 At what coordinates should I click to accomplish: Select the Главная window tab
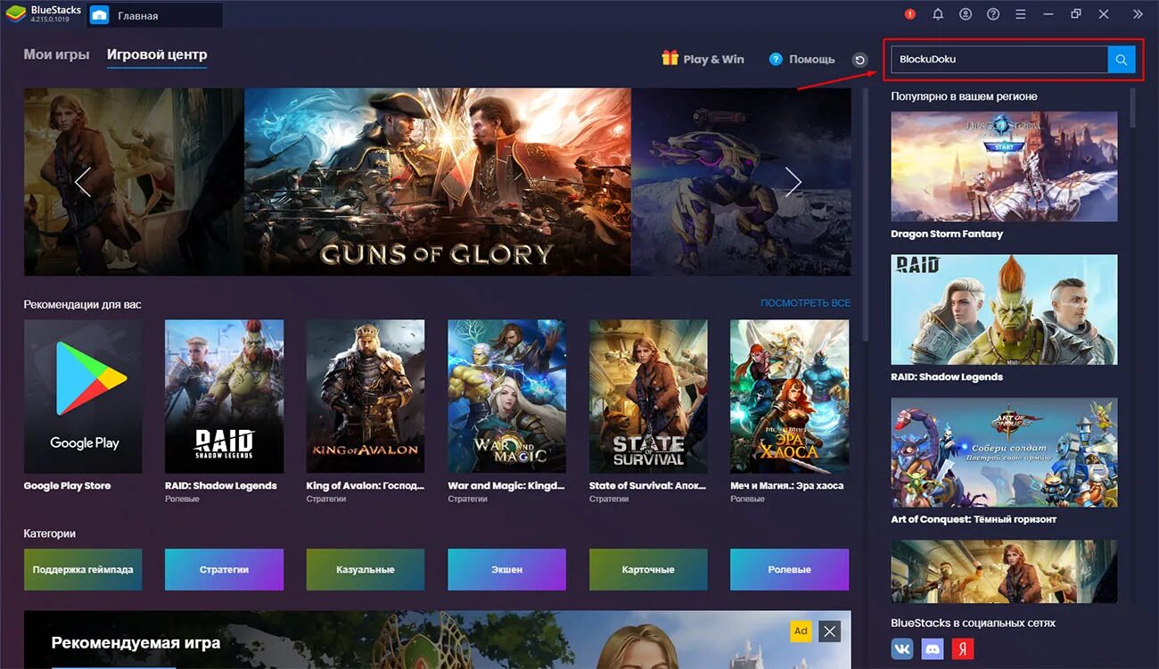tap(153, 15)
